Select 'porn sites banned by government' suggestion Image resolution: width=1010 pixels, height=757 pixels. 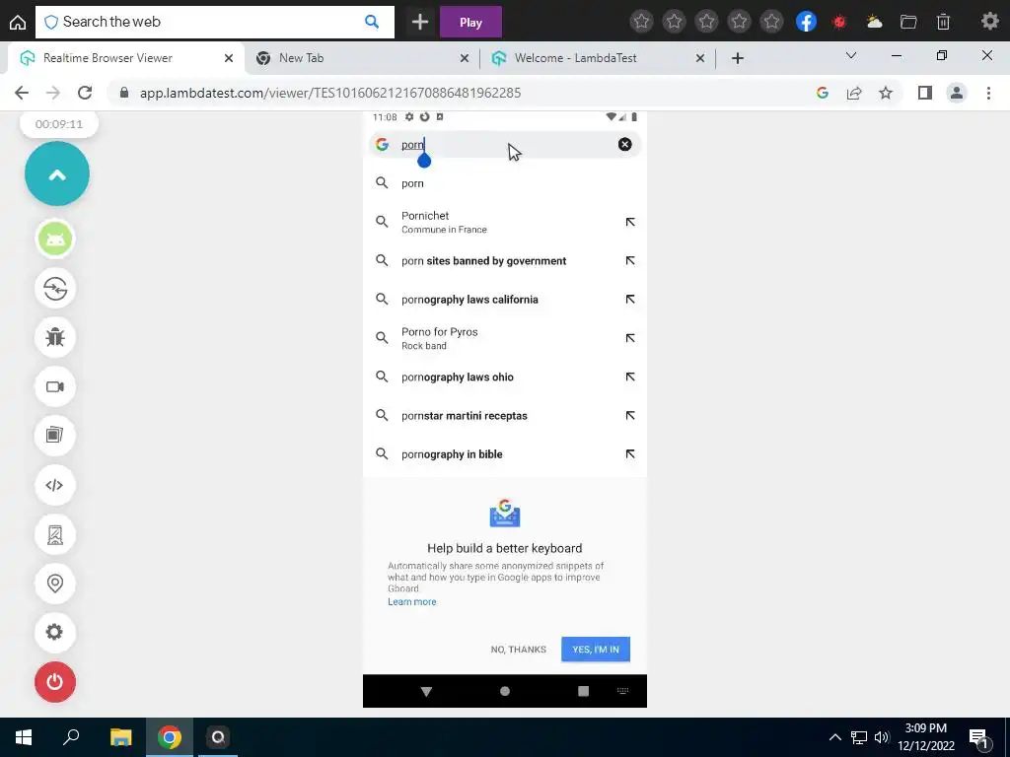pyautogui.click(x=505, y=260)
